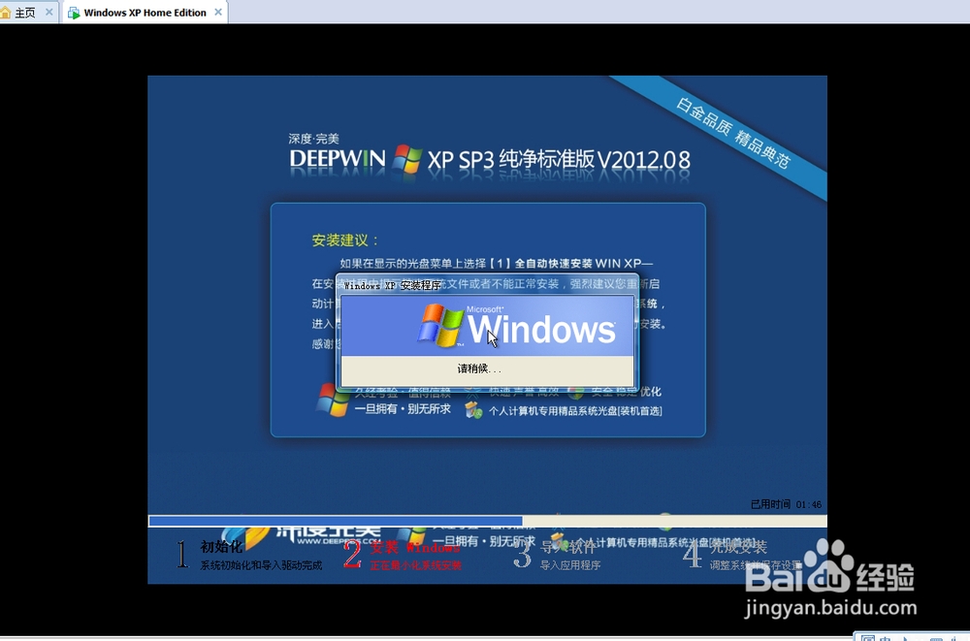970x641 pixels.
Task: Click 系统初始化和导入驱动完成 status text
Action: tap(261, 565)
